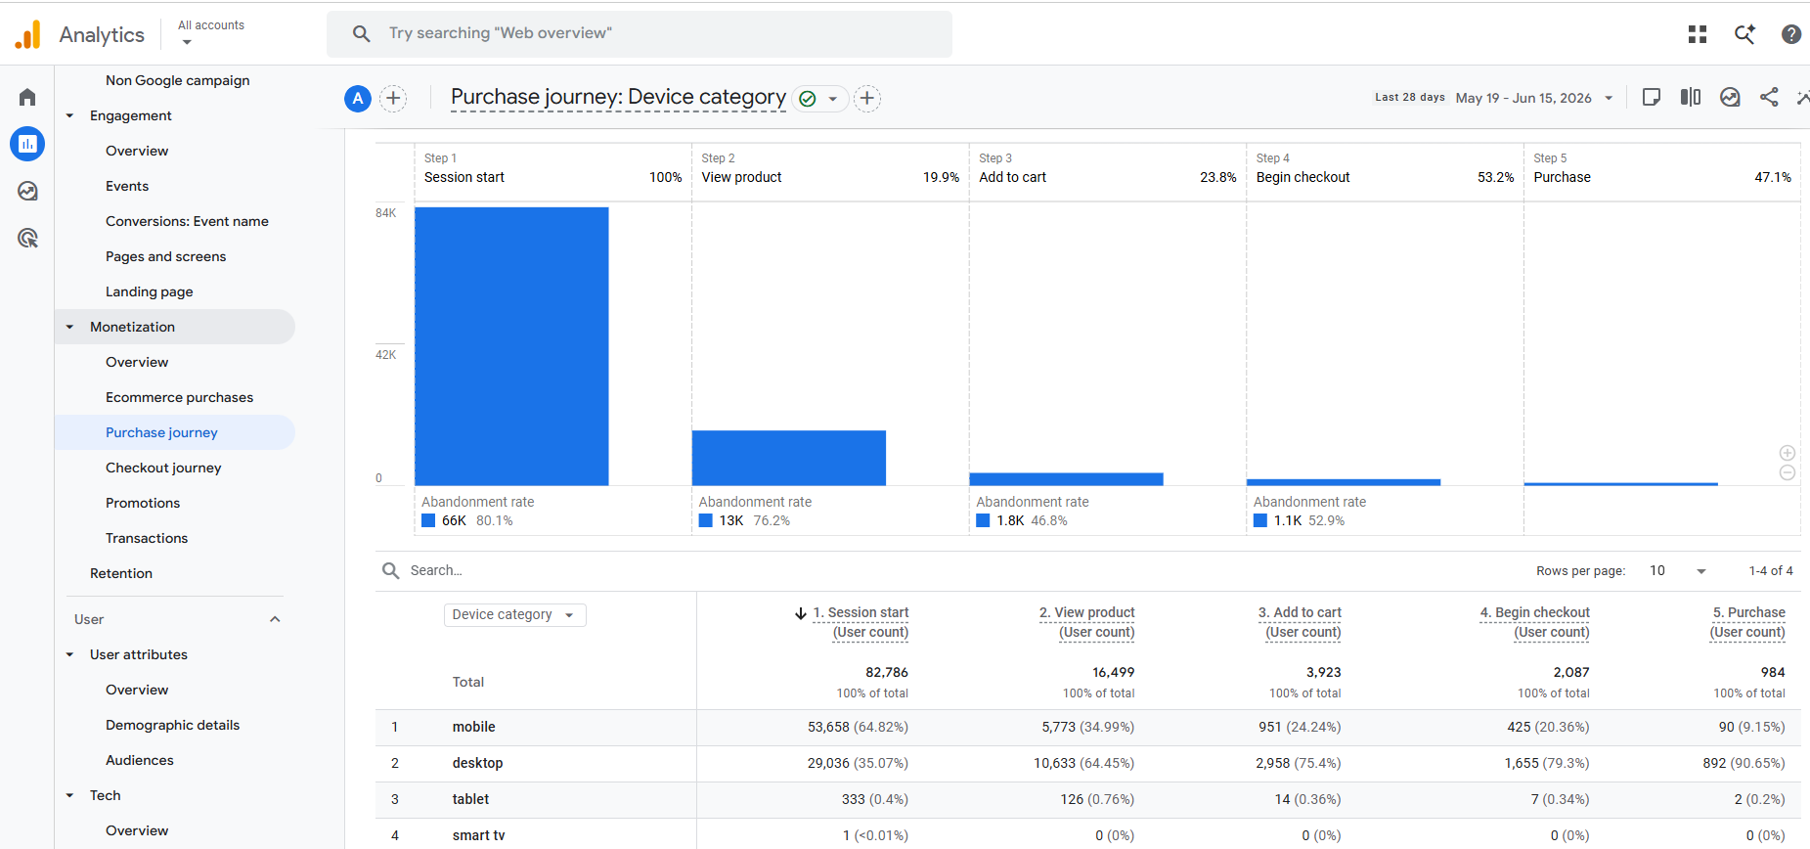Image resolution: width=1810 pixels, height=849 pixels.
Task: Select the desktop table row
Action: pos(1088,763)
